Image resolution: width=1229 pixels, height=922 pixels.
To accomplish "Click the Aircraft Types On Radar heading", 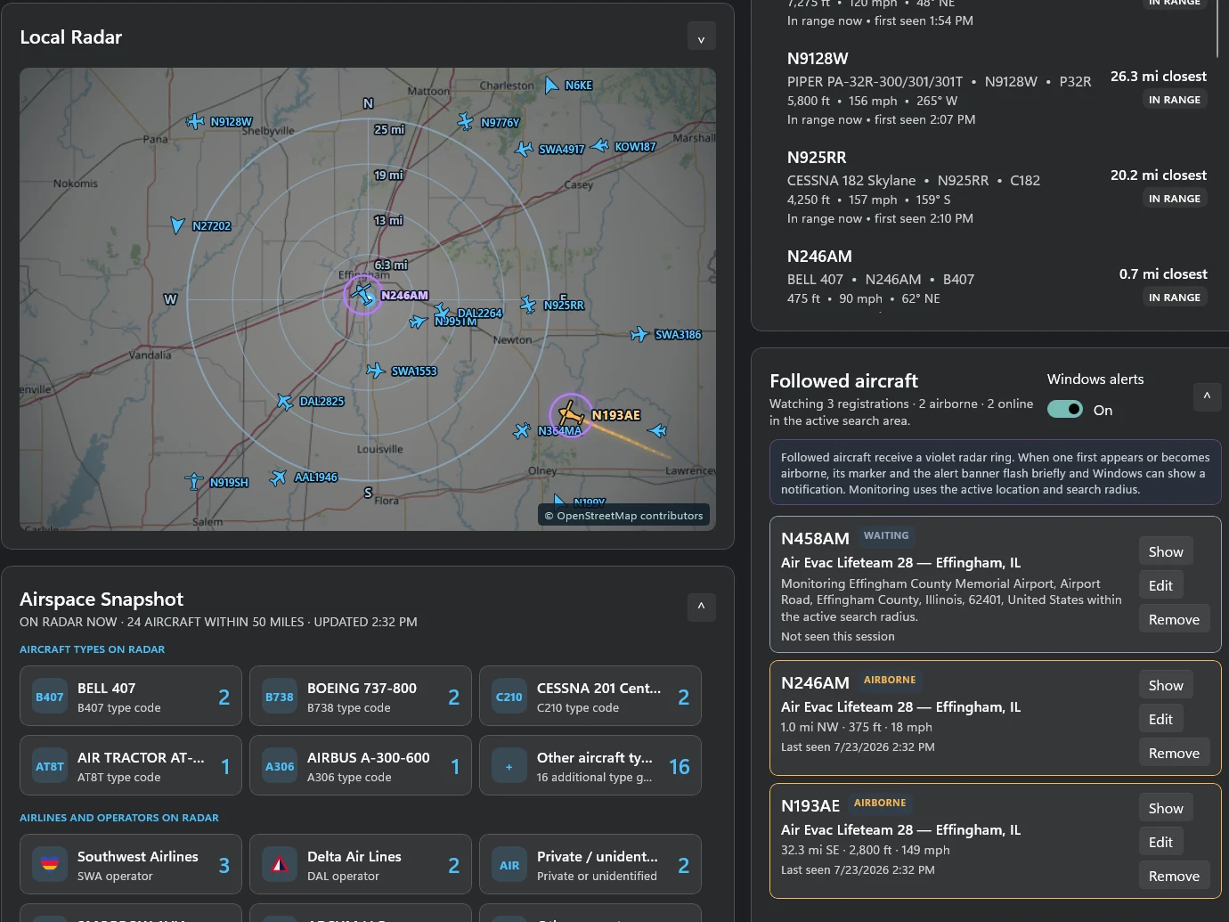I will (x=92, y=649).
